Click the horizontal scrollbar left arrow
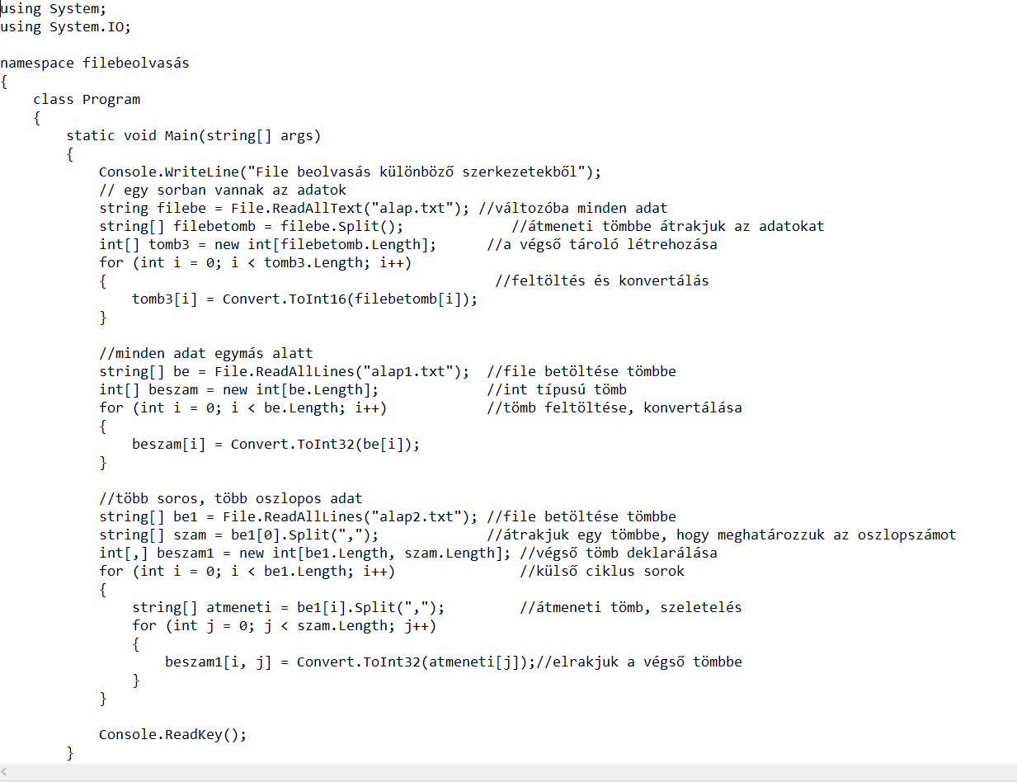Viewport: 1017px width, 782px height. coord(5,773)
